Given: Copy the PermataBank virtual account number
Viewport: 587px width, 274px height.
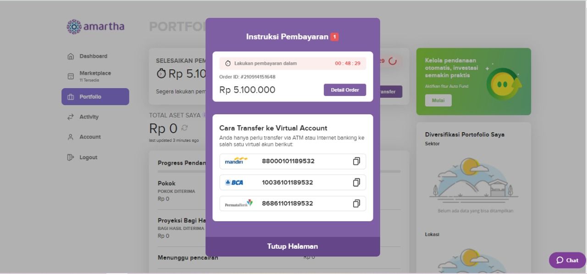Looking at the screenshot, I should click(x=356, y=203).
